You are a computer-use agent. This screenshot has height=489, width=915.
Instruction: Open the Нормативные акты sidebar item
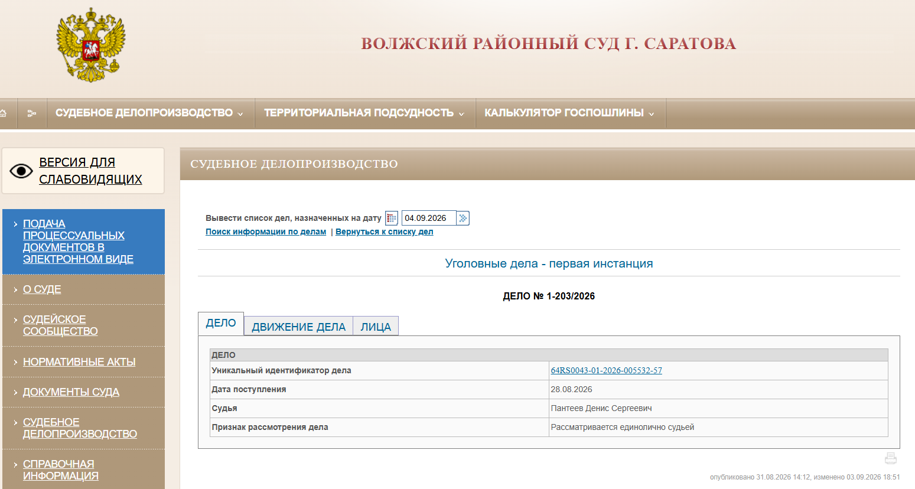pos(79,361)
